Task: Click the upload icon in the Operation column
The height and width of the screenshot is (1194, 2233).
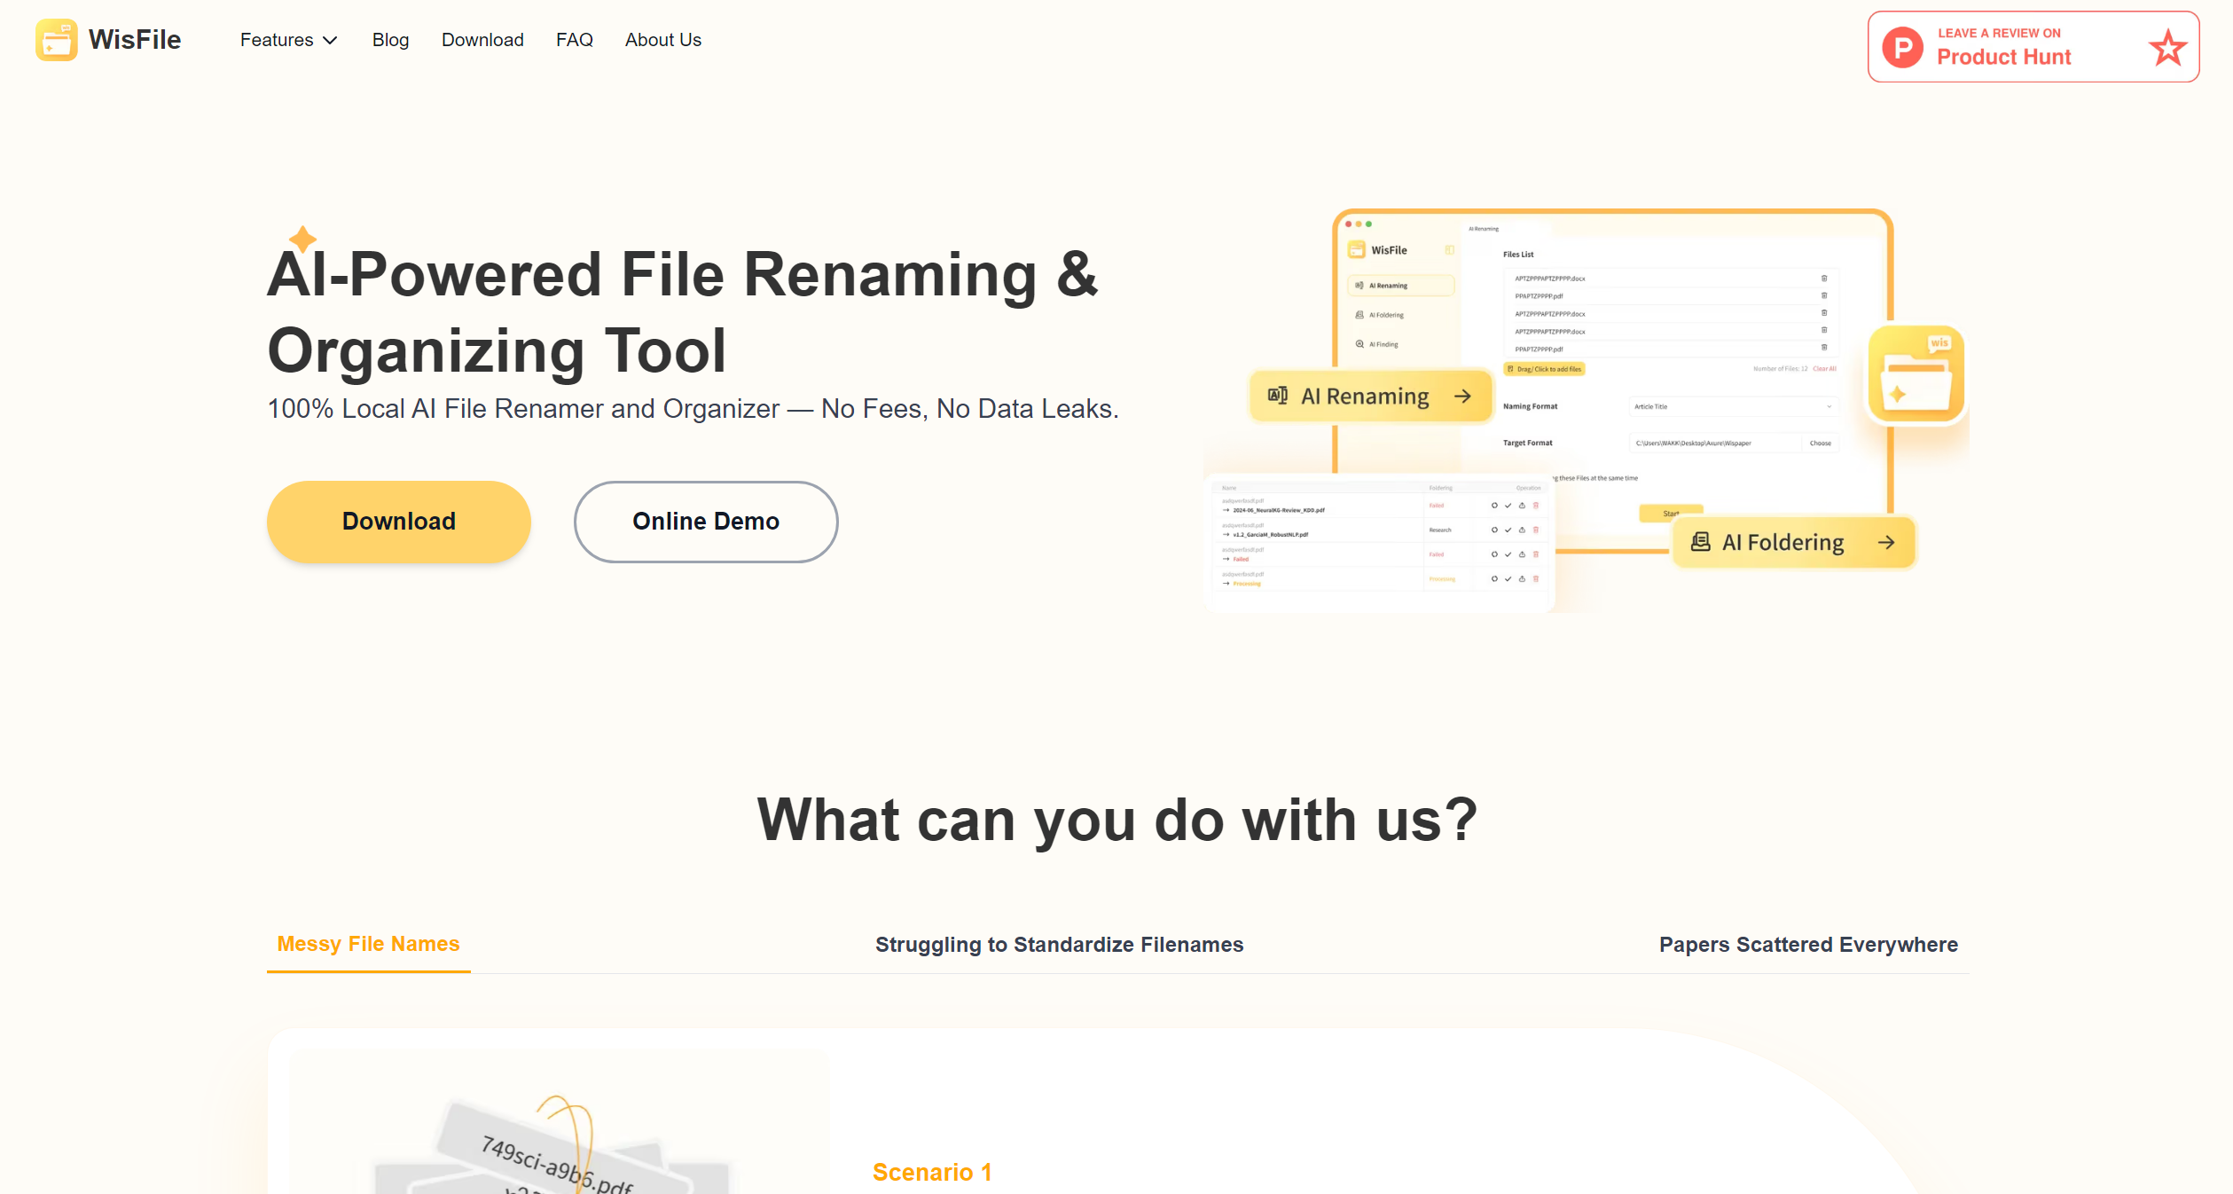Action: click(1522, 506)
